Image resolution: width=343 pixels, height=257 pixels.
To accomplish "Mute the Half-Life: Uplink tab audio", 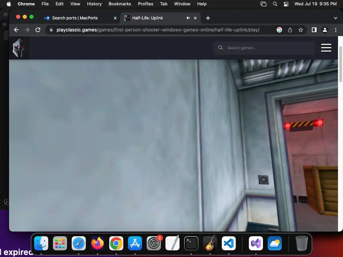I will [188, 18].
